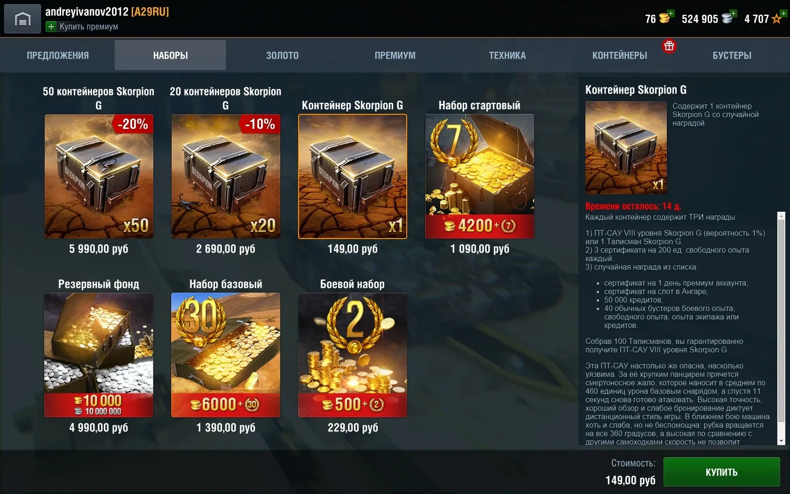Add credits via silver coins icon
The width and height of the screenshot is (790, 494).
click(729, 17)
